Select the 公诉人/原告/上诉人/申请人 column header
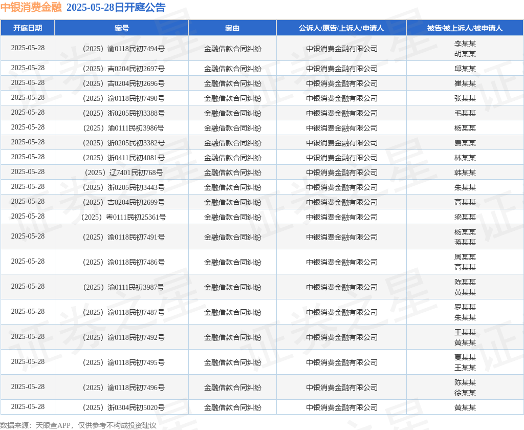The width and height of the screenshot is (524, 430). [341, 28]
